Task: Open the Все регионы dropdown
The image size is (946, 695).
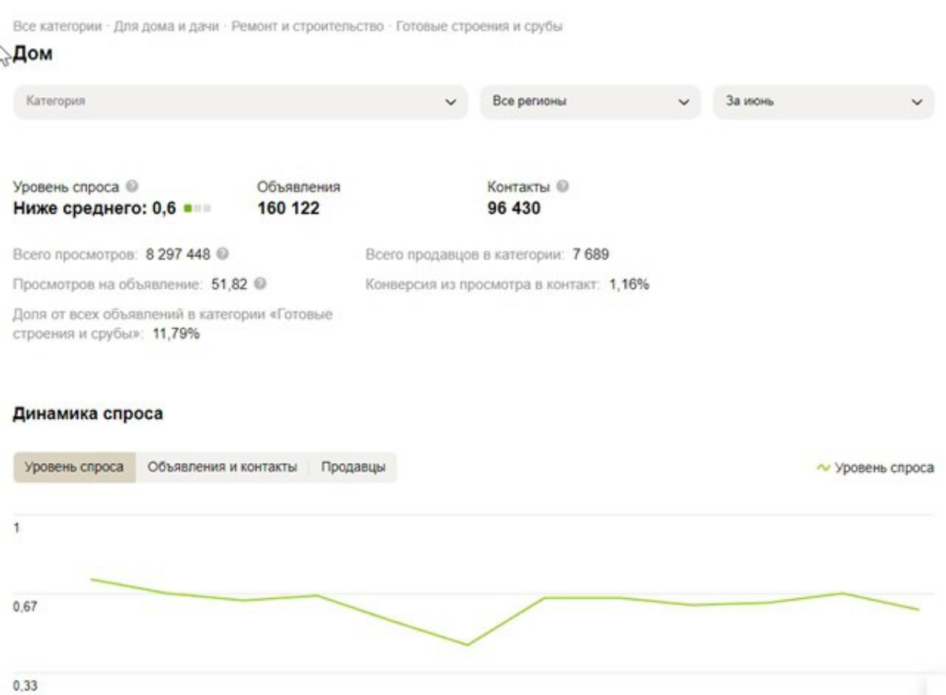Action: (590, 101)
